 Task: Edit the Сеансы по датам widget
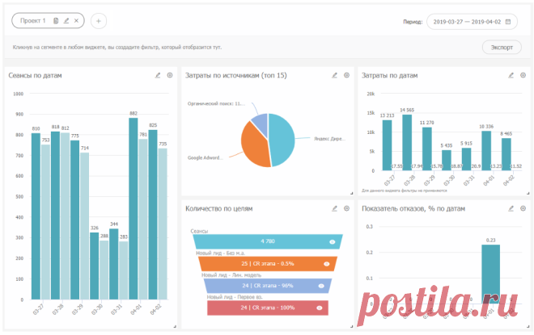coord(158,75)
